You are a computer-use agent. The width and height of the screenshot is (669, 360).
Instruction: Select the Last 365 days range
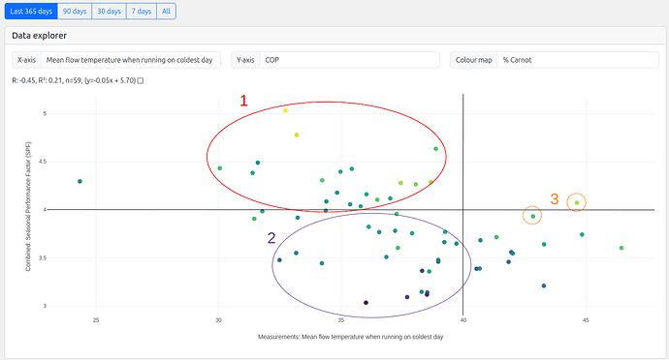pos(31,12)
